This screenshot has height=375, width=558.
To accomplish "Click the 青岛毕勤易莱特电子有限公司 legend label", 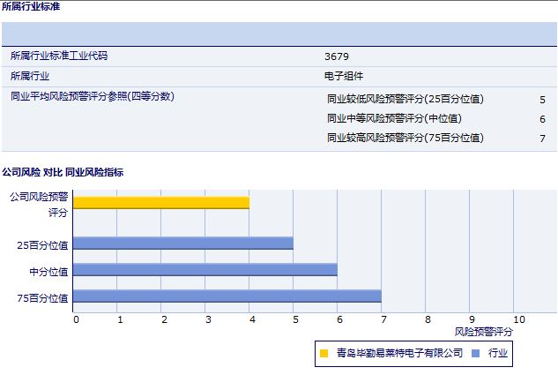I will pos(399,354).
